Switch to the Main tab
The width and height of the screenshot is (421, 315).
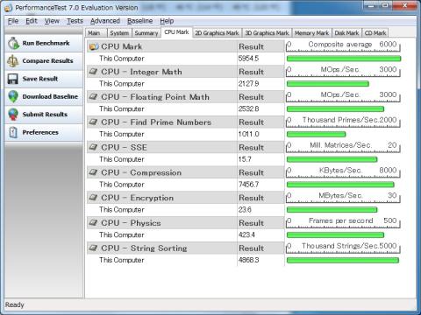pyautogui.click(x=96, y=33)
